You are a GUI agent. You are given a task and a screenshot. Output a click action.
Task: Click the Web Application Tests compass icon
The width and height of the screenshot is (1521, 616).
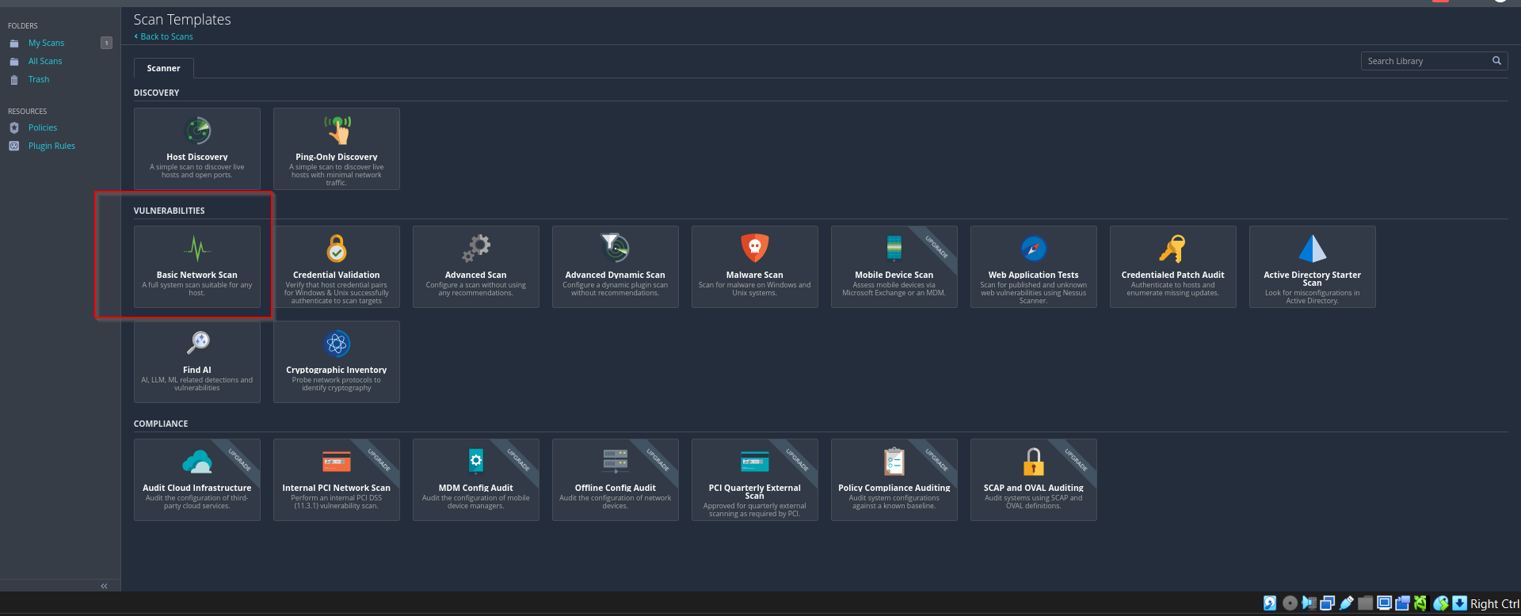coord(1033,249)
